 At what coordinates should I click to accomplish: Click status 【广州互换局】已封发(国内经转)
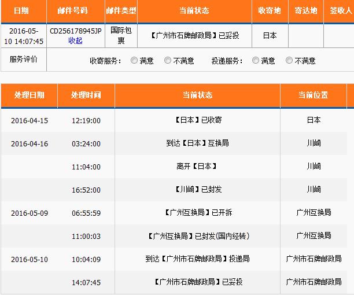tap(198, 236)
